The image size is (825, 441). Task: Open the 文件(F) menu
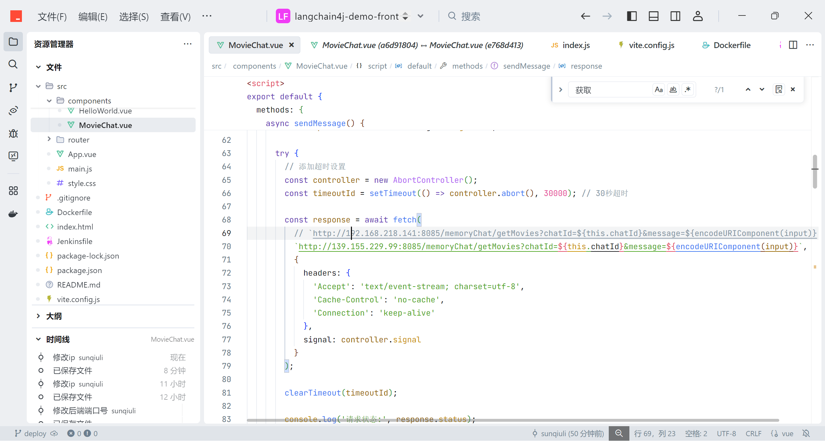52,16
